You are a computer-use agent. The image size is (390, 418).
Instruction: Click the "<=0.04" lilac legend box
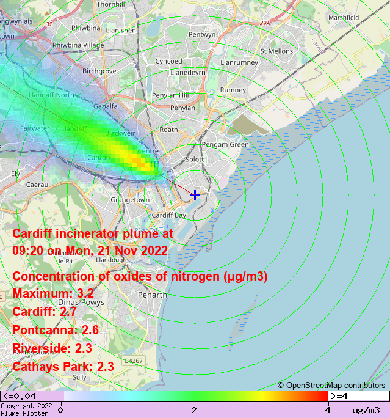click(x=32, y=396)
